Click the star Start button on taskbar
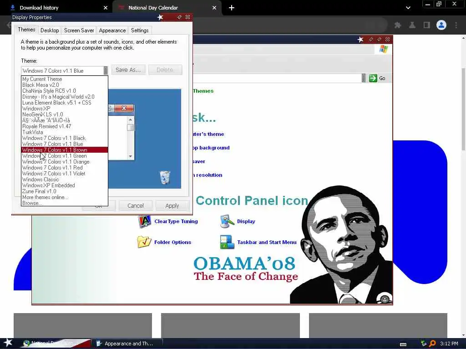 click(8, 343)
